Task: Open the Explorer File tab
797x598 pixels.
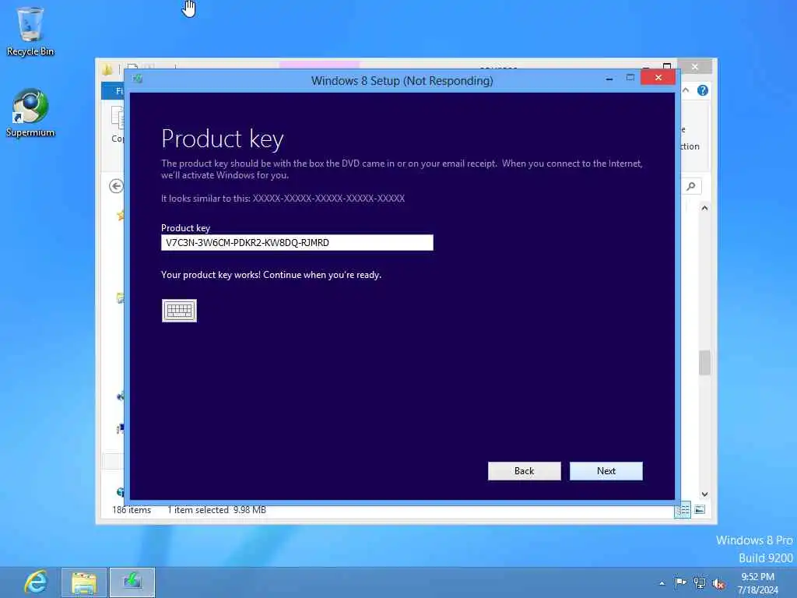Action: click(114, 91)
